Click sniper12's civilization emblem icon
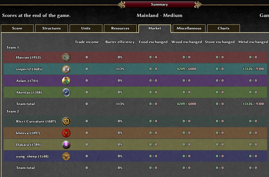269x177 pixels. pyautogui.click(x=66, y=69)
